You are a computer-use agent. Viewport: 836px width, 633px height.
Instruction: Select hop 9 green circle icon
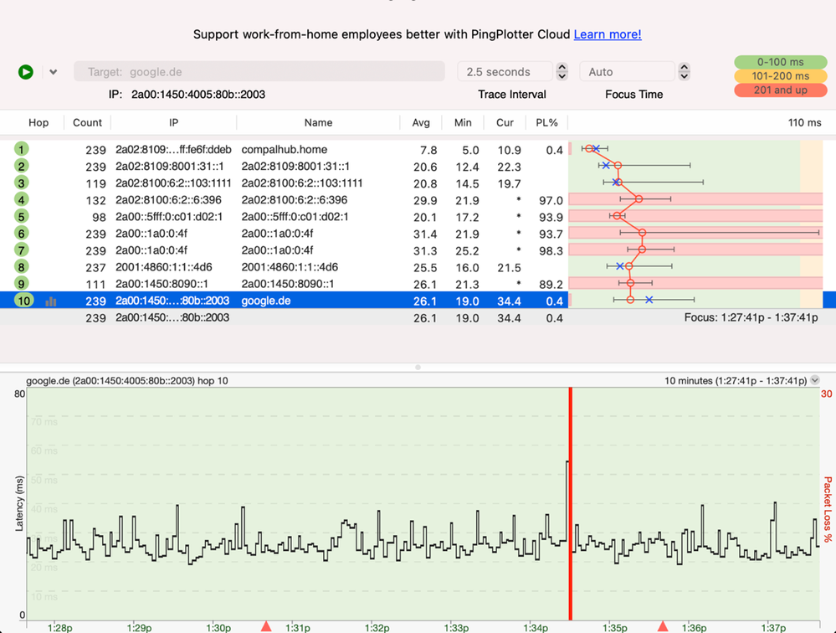click(21, 284)
